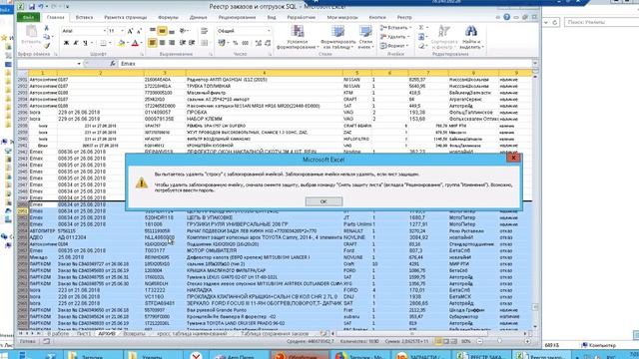Click the Fill down icon
Image resolution: width=639 pixels, height=359 pixels.
(x=422, y=37)
